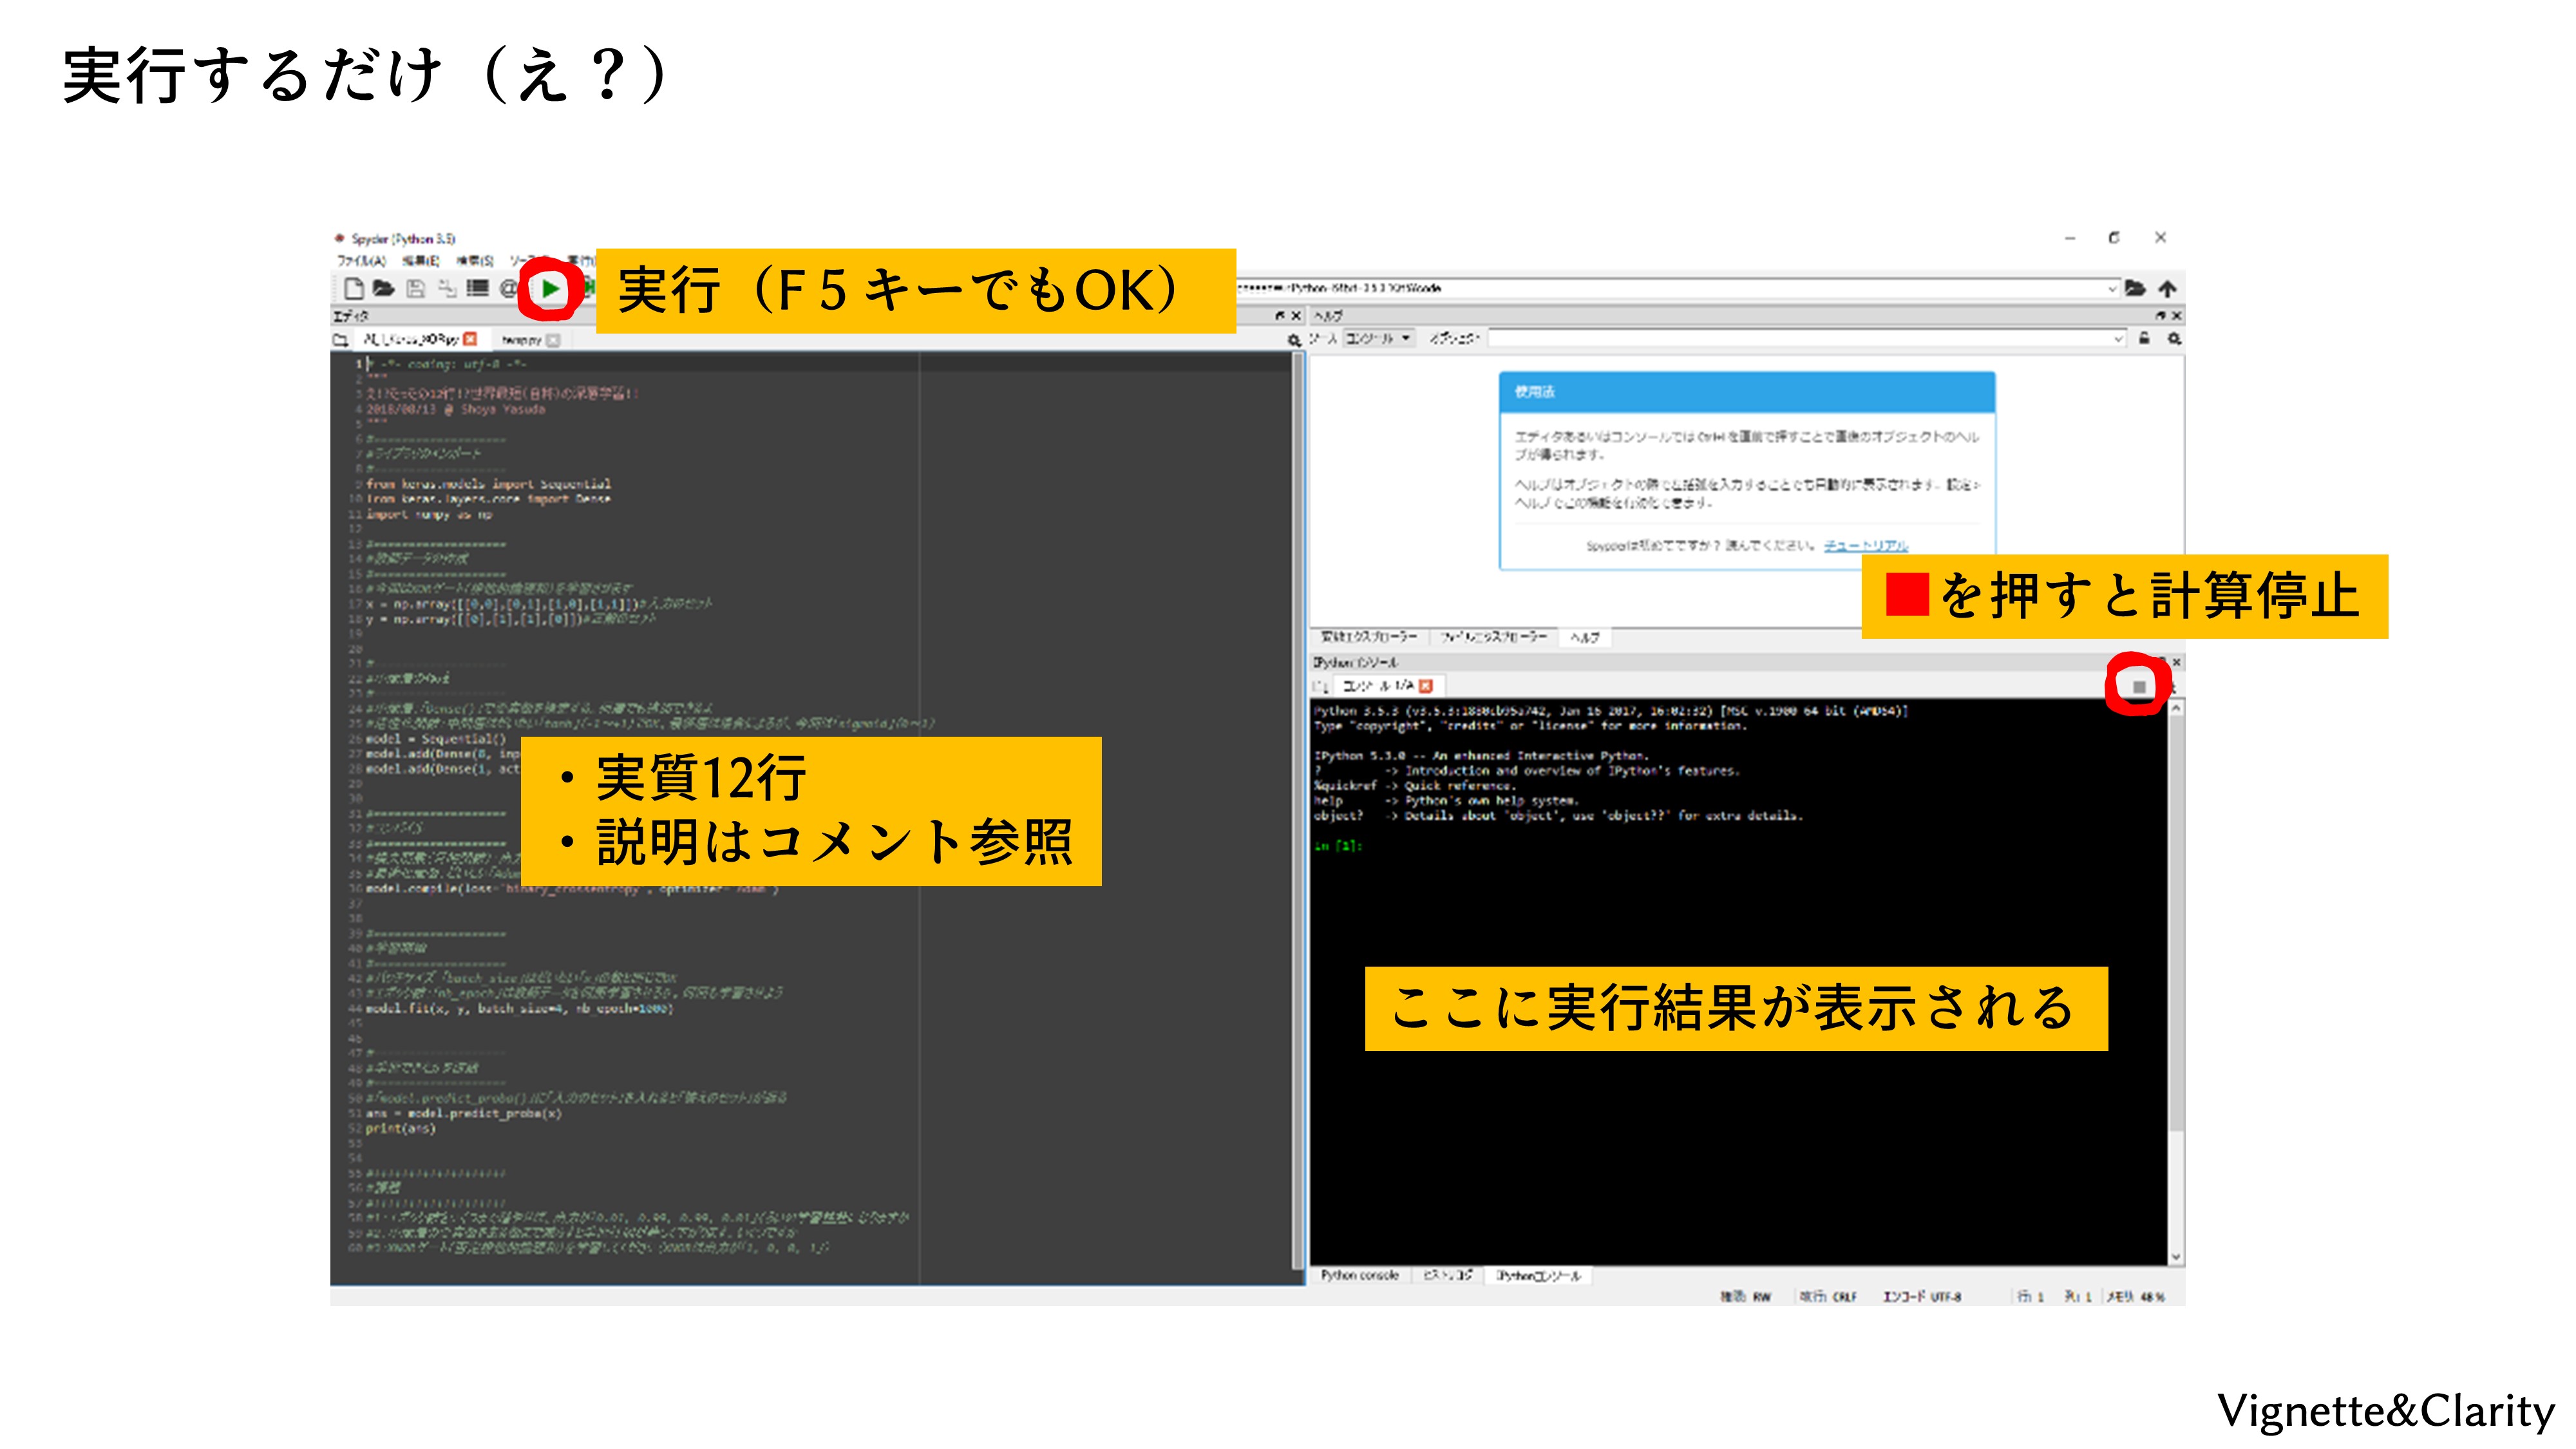Click the help pane options gear icon
This screenshot has height=1449, width=2576.
pos(2175,339)
